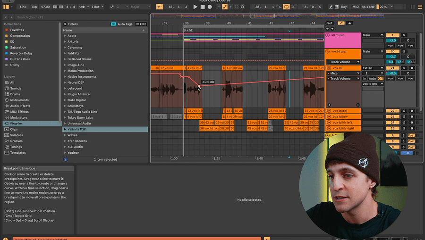Image resolution: width=425 pixels, height=240 pixels.
Task: Toggle the Scale Mode icon
Action: pyautogui.click(x=111, y=7)
